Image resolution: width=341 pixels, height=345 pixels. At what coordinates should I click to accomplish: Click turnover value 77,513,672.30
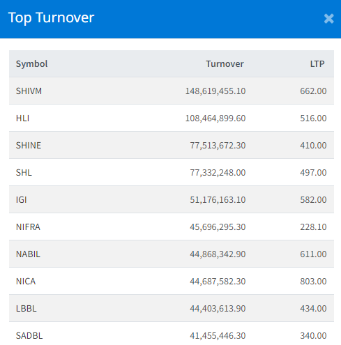[218, 145]
